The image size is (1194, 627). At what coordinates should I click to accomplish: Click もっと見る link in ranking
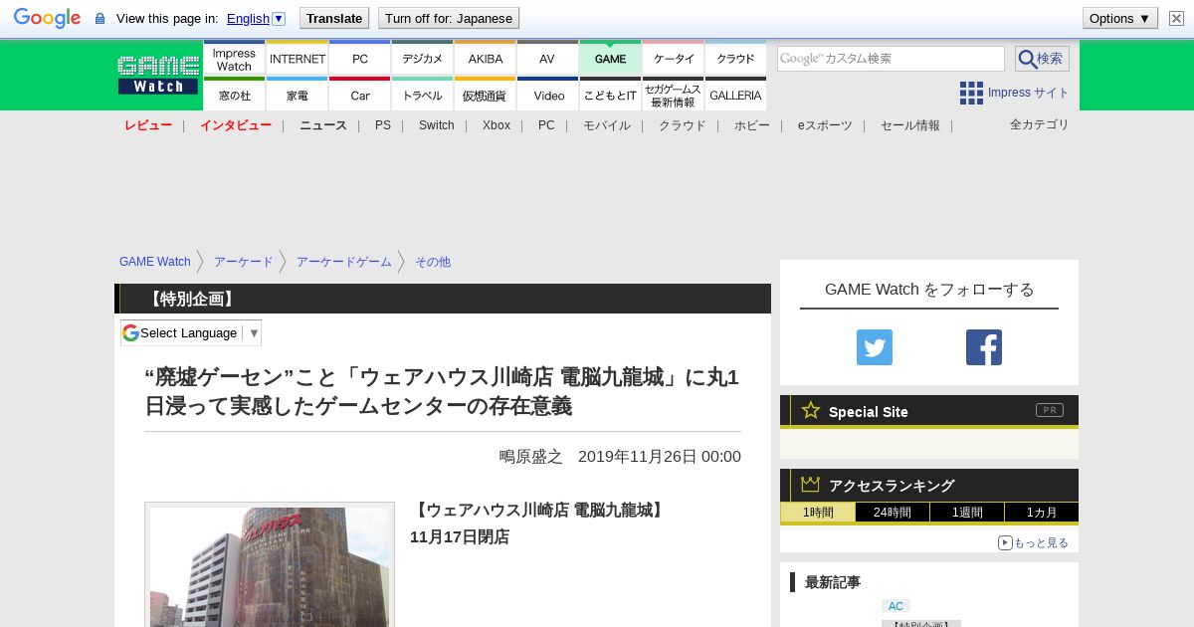[1033, 542]
